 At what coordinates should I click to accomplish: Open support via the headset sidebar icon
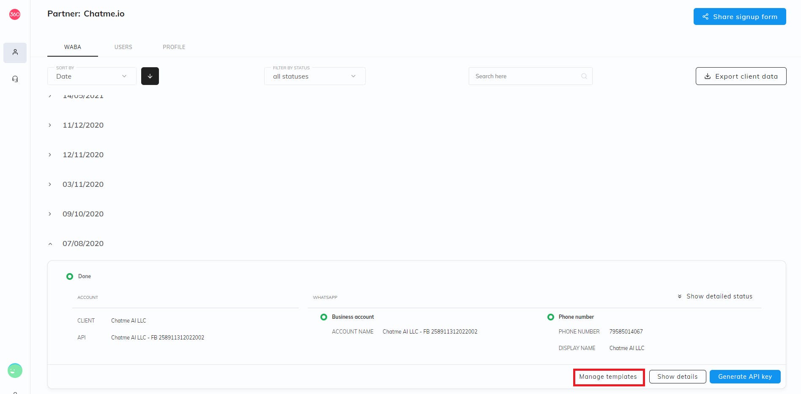tap(15, 79)
